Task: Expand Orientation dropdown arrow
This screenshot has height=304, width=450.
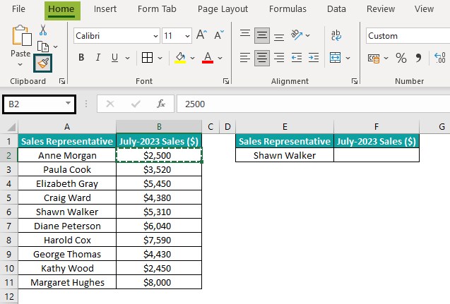Action: pyautogui.click(x=308, y=35)
